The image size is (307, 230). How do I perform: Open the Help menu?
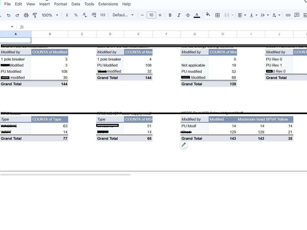126,4
